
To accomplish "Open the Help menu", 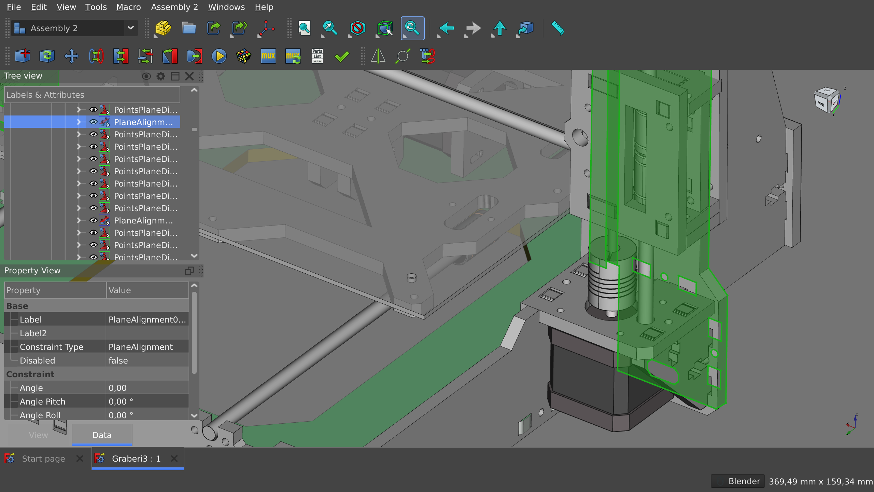I will point(264,7).
